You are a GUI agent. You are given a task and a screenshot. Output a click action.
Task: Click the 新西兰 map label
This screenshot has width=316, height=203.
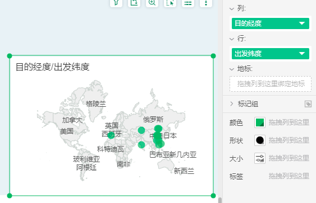point(184,171)
